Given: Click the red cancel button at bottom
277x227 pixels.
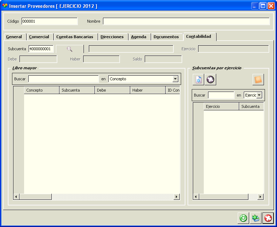Looking at the screenshot, I should pos(268,218).
